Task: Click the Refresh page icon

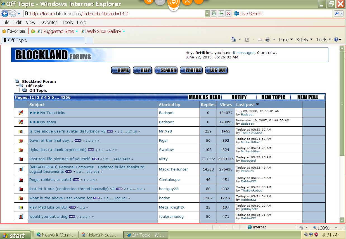Action: (221, 13)
